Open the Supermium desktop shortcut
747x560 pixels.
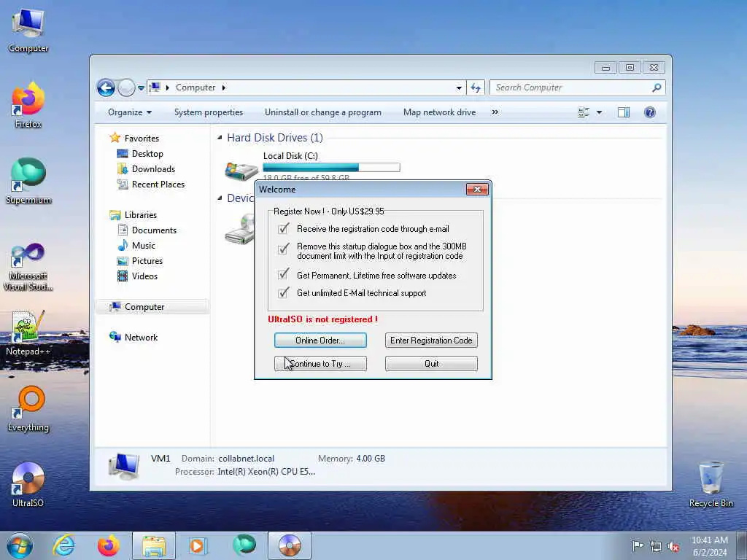coord(28,182)
